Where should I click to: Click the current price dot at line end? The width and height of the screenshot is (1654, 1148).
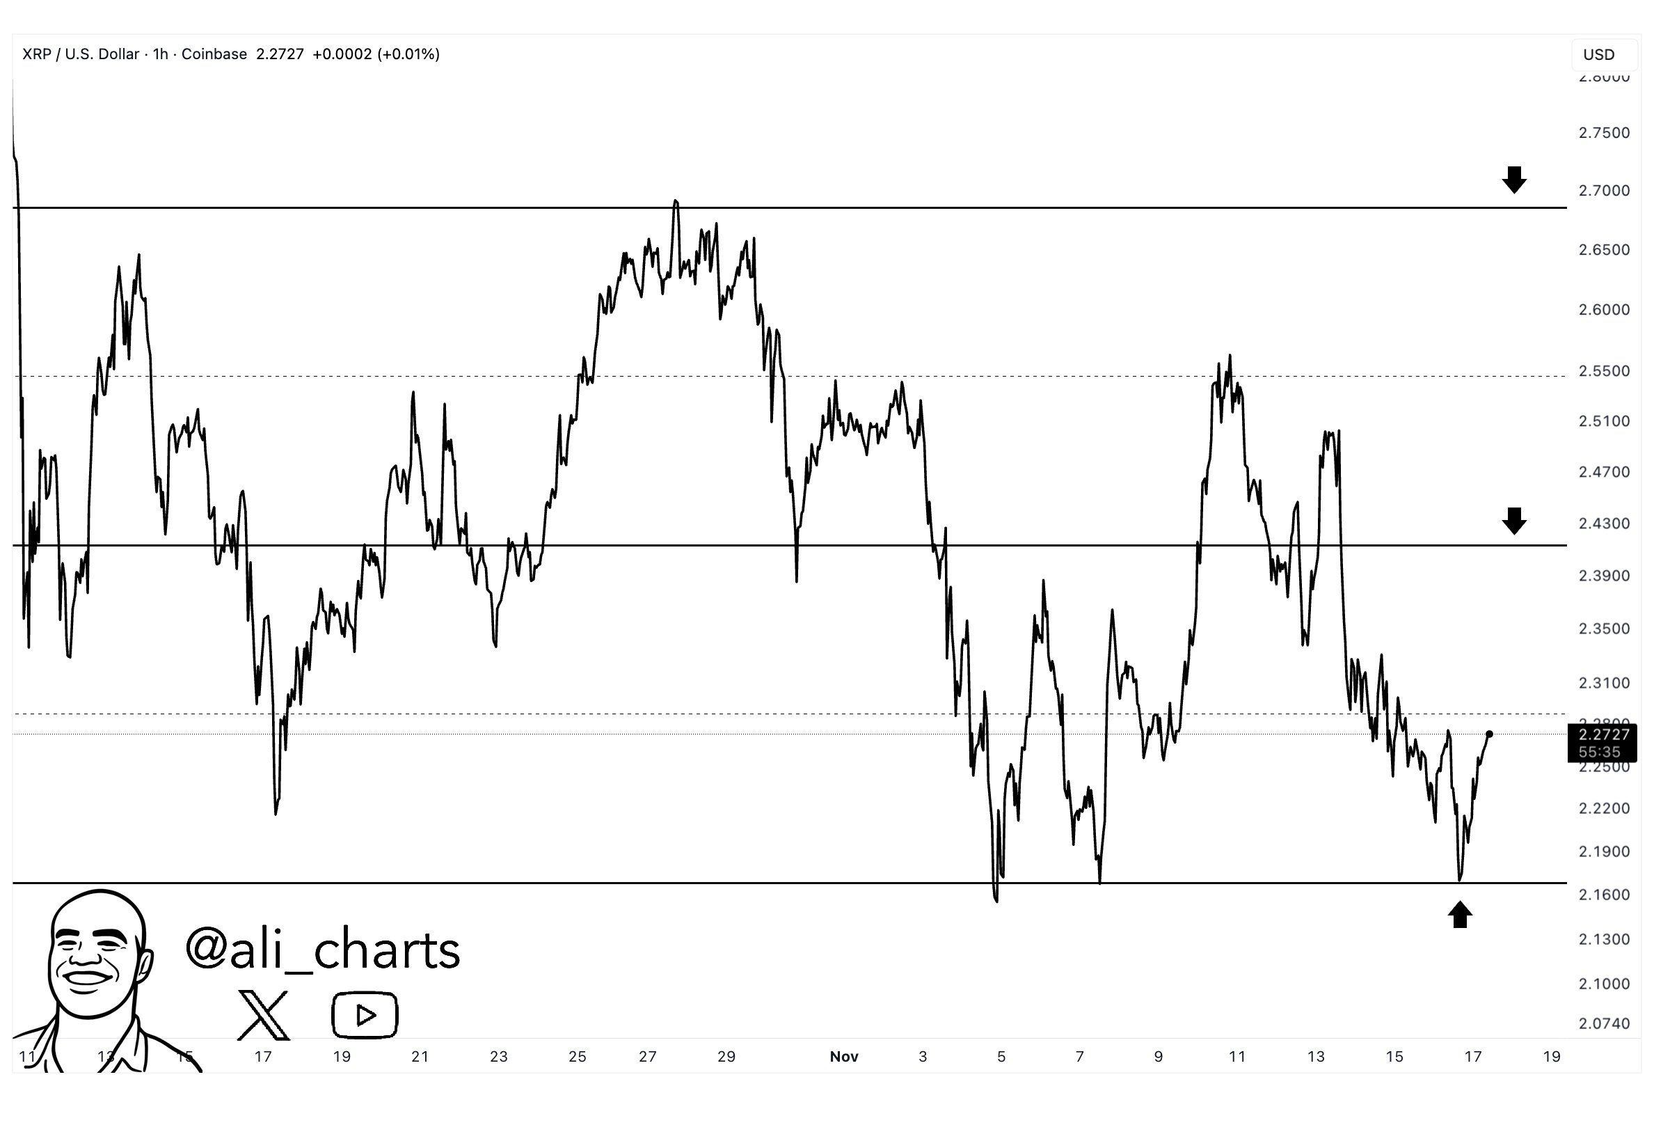[x=1489, y=734]
